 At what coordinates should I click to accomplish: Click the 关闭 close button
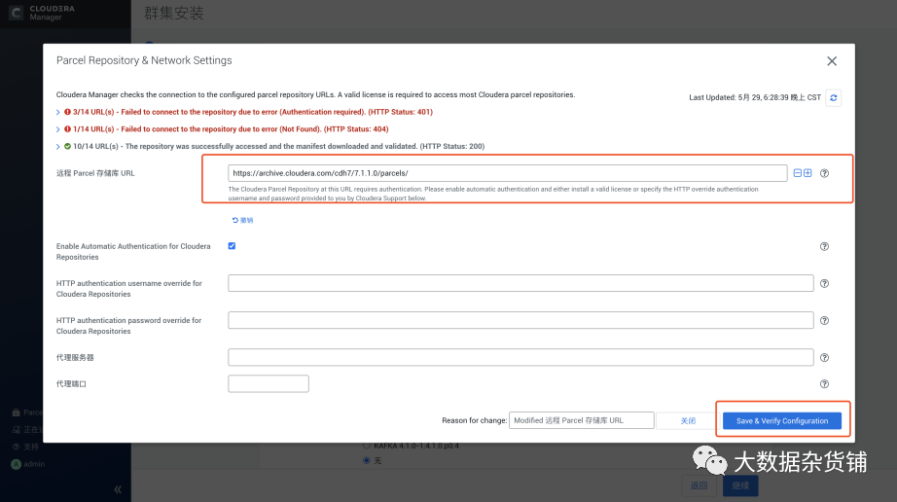pos(688,421)
